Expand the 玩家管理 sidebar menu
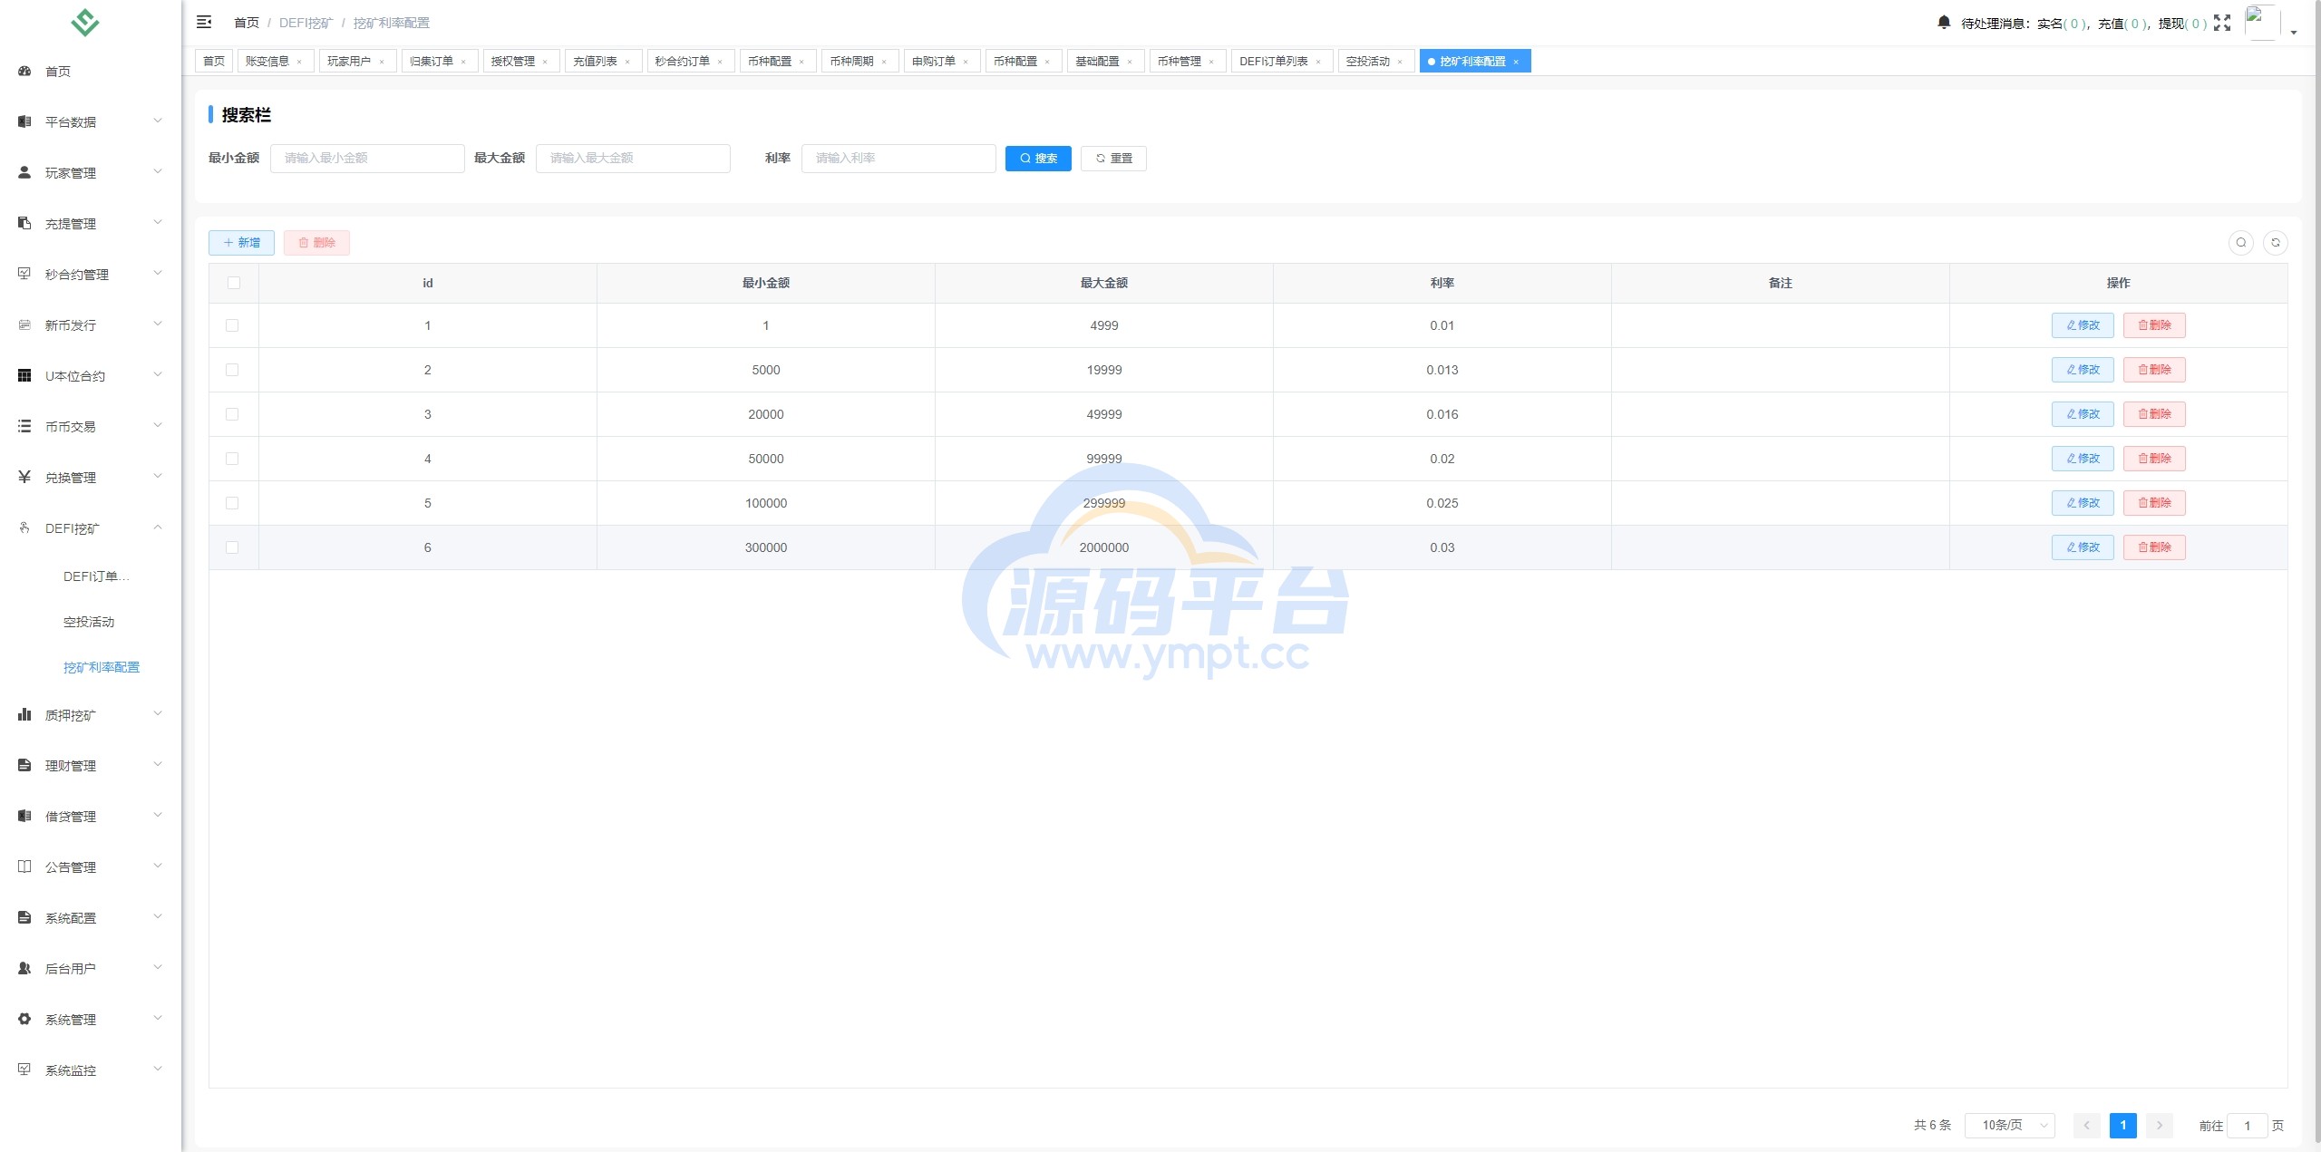 click(91, 172)
